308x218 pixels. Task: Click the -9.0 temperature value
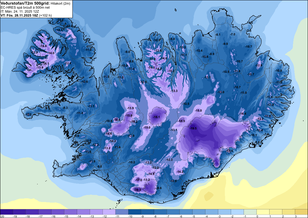pyautogui.click(x=128, y=52)
